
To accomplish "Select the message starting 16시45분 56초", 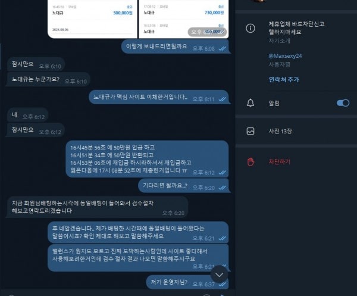I will point(147,159).
